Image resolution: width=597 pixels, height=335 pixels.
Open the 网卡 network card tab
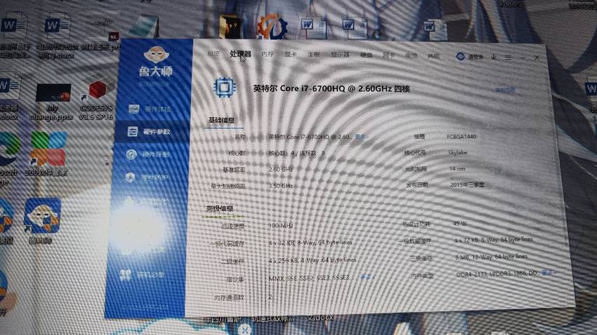388,55
